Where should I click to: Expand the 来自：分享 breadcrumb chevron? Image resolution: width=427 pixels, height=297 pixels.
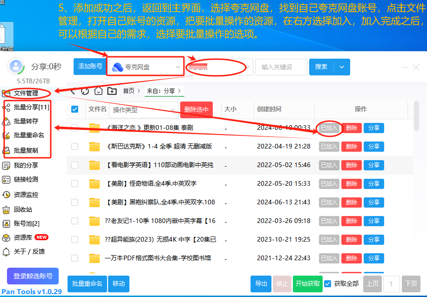179,91
